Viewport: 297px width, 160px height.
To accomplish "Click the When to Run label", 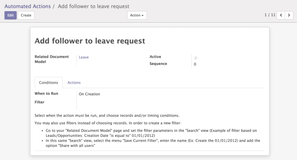I will pos(47,93).
